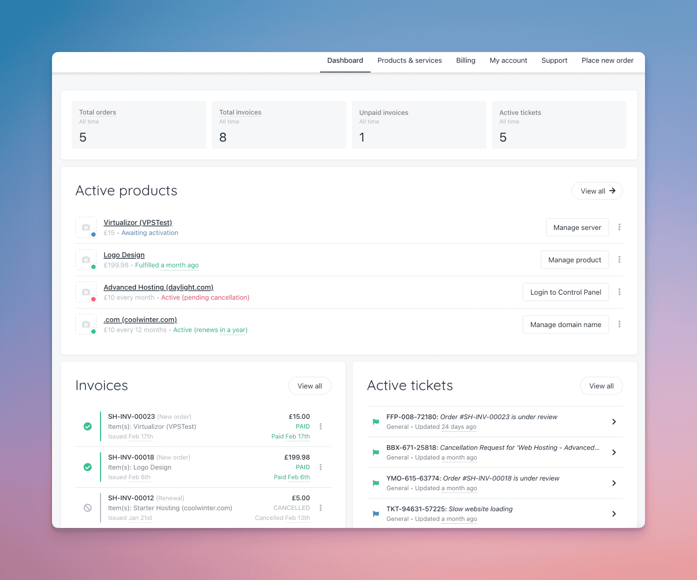Open more options for .com (coolwinter.com) domain
Screen dimensions: 697x580
tap(619, 324)
